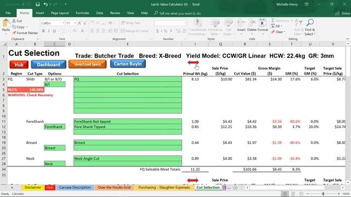Click the orange Save/Load Specs button
The width and height of the screenshot is (351, 197).
coord(87,65)
